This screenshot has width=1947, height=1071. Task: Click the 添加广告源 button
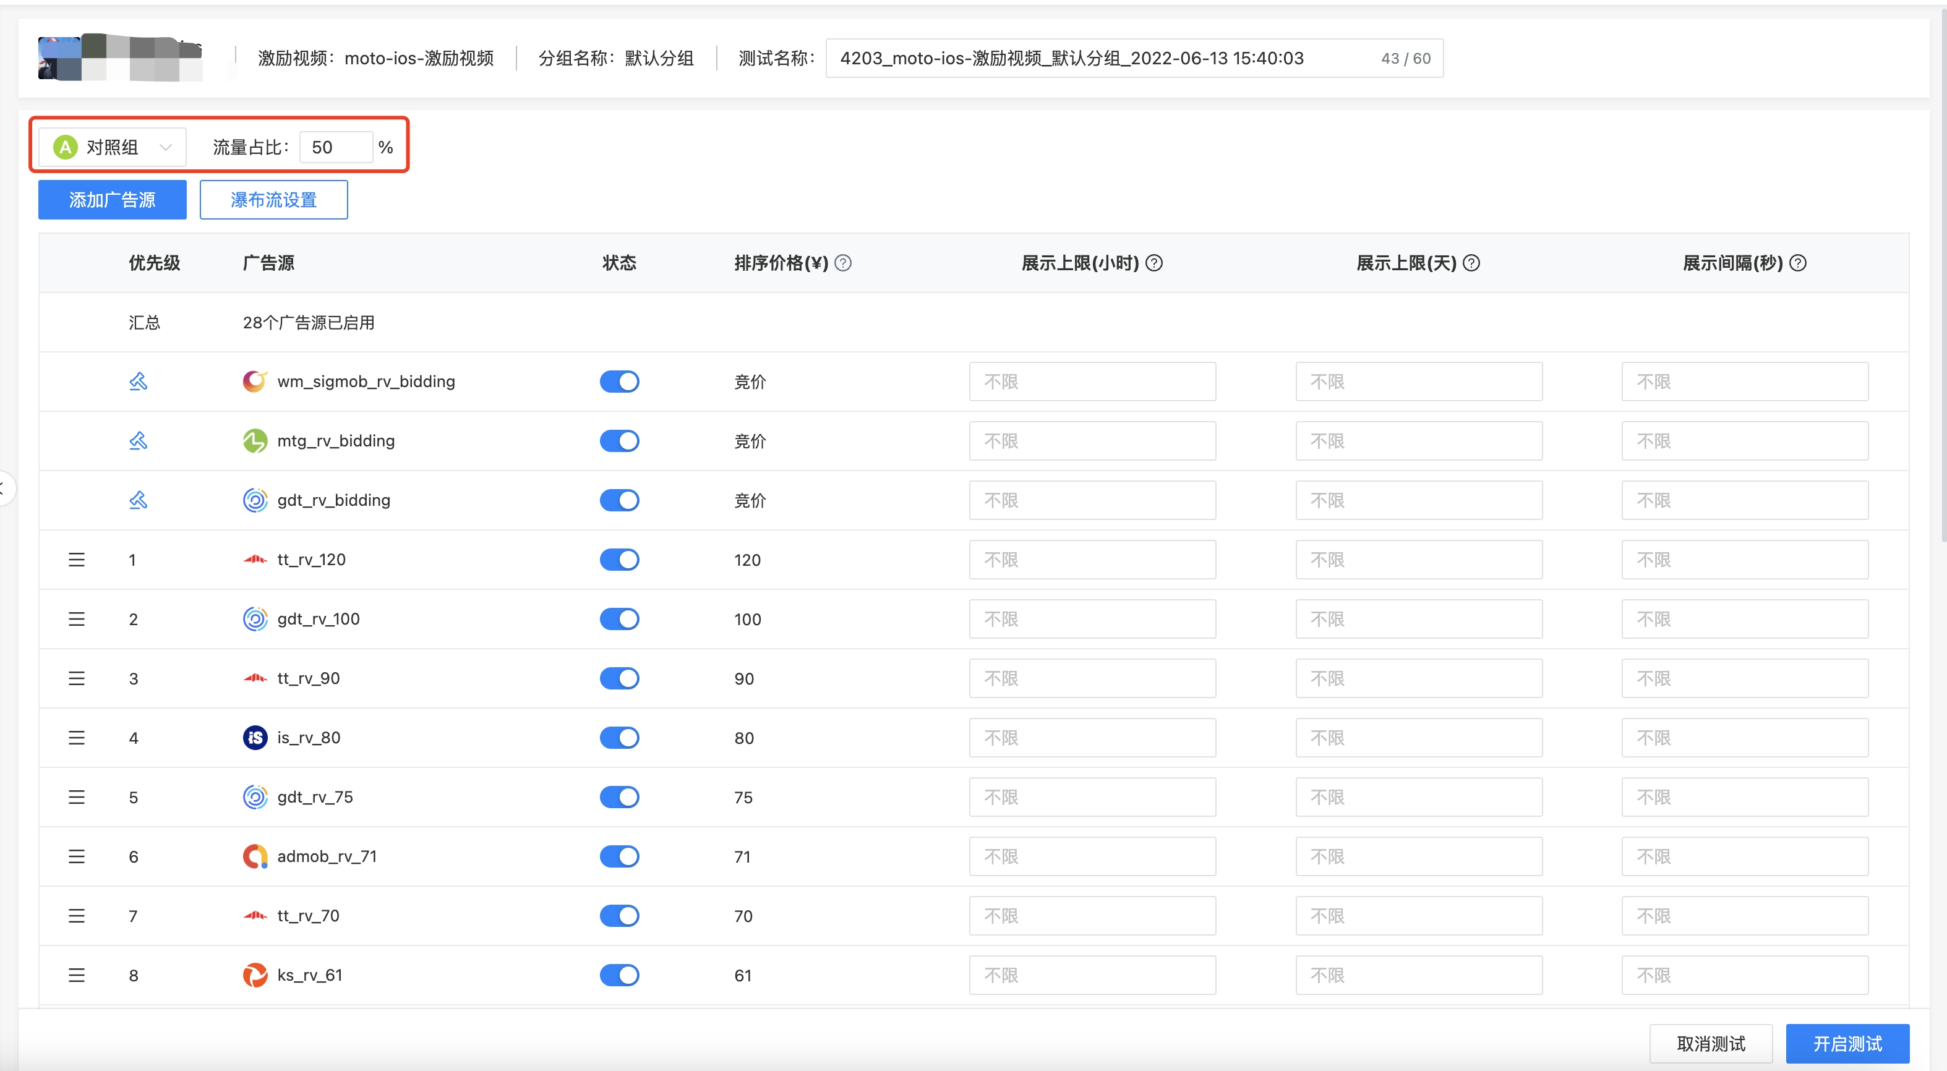tap(111, 200)
